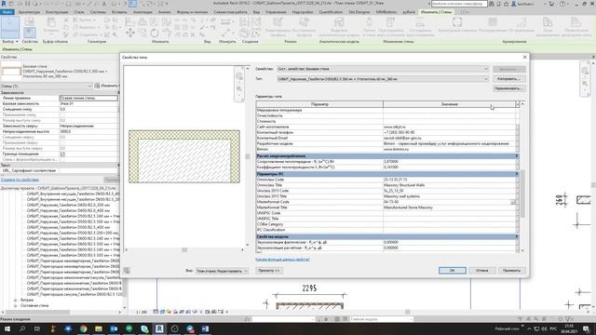Image resolution: width=596 pixels, height=335 pixels.
Task: Open the Тип (Type) dropdown
Action: pyautogui.click(x=383, y=79)
